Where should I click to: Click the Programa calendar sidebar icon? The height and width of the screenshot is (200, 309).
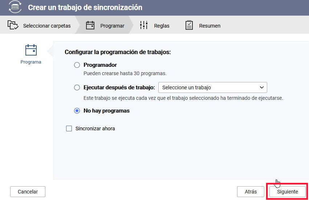pyautogui.click(x=31, y=50)
